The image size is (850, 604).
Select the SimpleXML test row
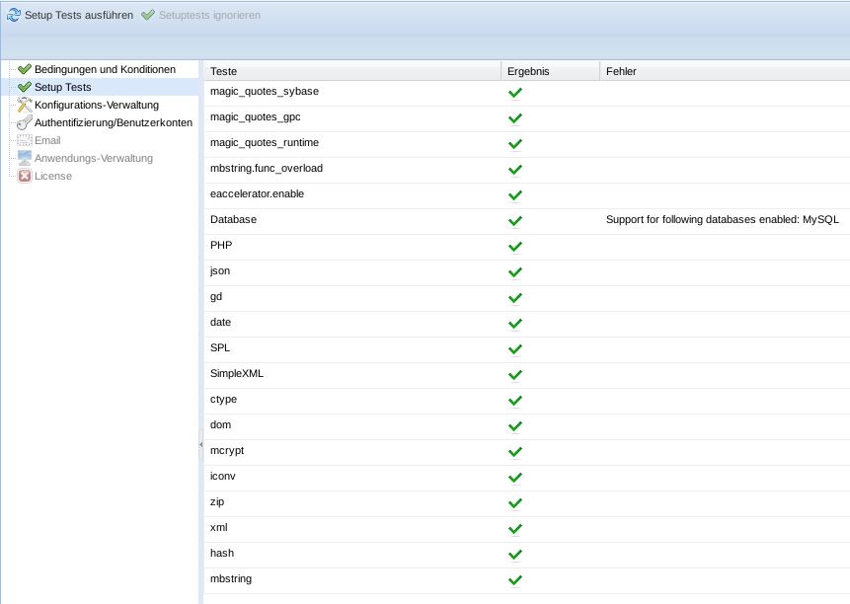pyautogui.click(x=527, y=375)
